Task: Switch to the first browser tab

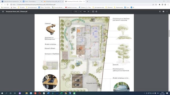Action: click(x=11, y=2)
